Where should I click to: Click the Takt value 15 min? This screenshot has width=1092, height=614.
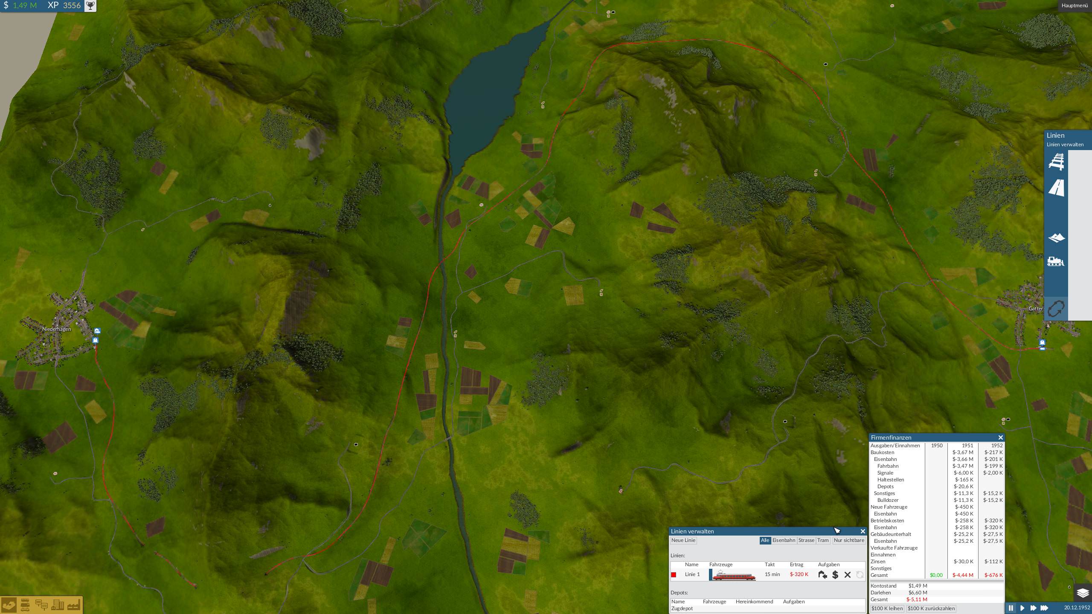(772, 574)
